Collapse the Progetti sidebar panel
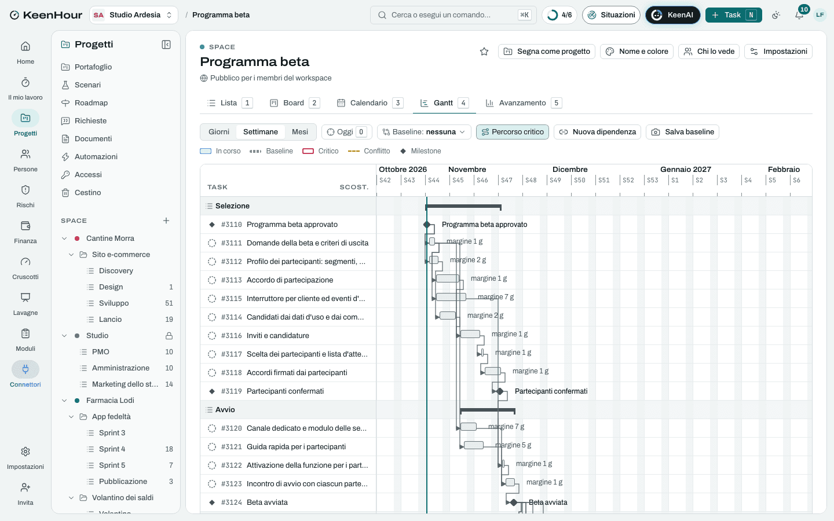This screenshot has height=521, width=834. (x=166, y=45)
